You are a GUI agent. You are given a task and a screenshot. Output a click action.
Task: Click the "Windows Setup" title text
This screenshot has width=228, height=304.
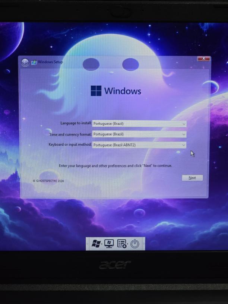(50, 62)
